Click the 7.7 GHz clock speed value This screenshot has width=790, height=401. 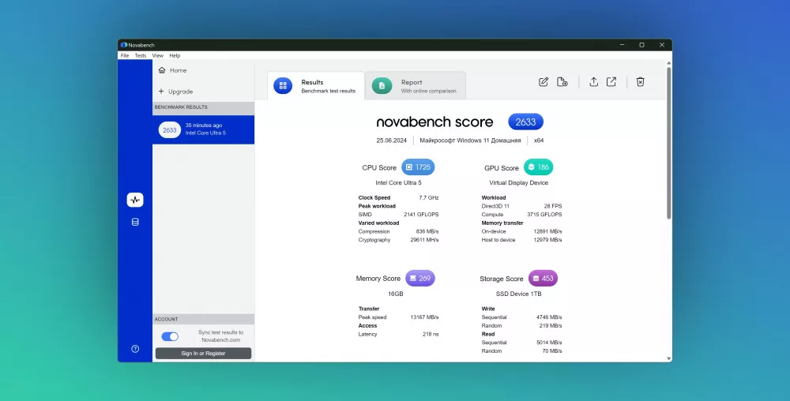click(x=429, y=197)
